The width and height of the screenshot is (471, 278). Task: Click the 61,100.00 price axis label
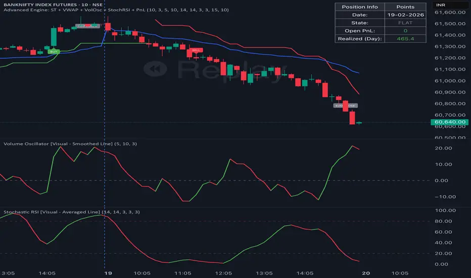pyautogui.click(x=450, y=69)
